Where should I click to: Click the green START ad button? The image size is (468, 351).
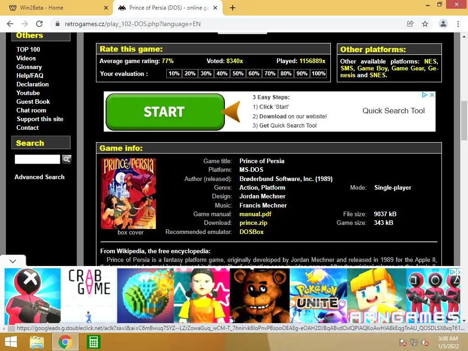tap(165, 112)
